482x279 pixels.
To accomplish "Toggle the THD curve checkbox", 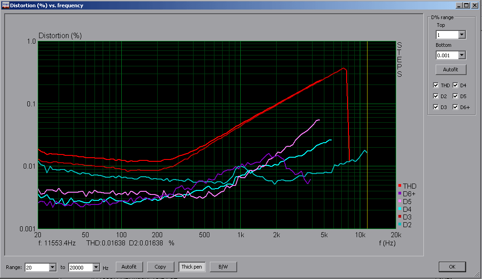I will coord(436,85).
